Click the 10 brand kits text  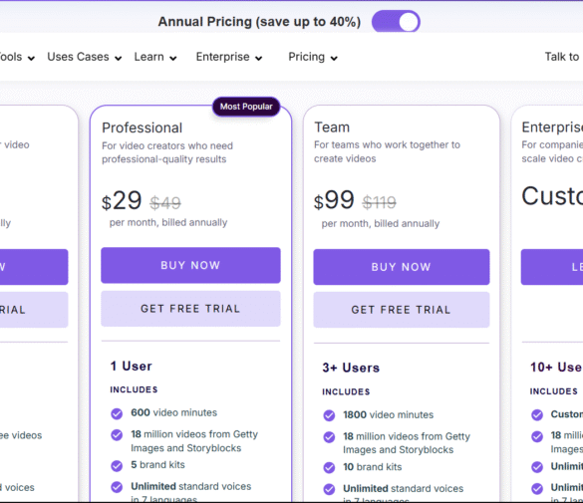[372, 467]
